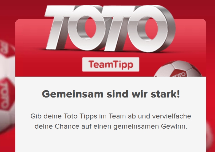The width and height of the screenshot is (215, 152).
Task: Click the TeamTipp badge
Action: [111, 64]
